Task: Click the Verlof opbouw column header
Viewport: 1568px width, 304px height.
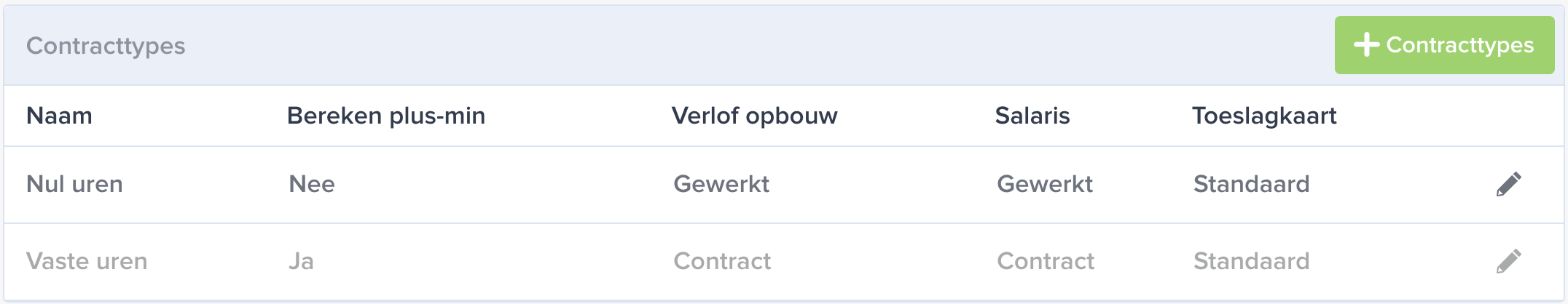Action: [755, 116]
